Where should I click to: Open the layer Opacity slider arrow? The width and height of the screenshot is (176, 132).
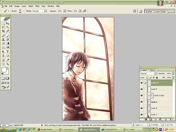[x=173, y=73]
